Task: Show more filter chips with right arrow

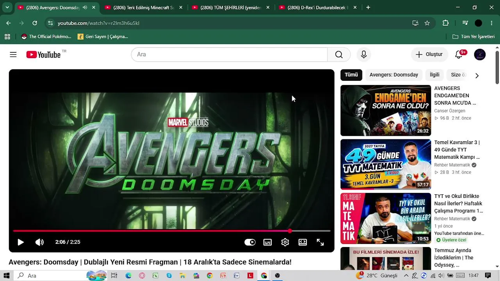Action: click(x=477, y=75)
